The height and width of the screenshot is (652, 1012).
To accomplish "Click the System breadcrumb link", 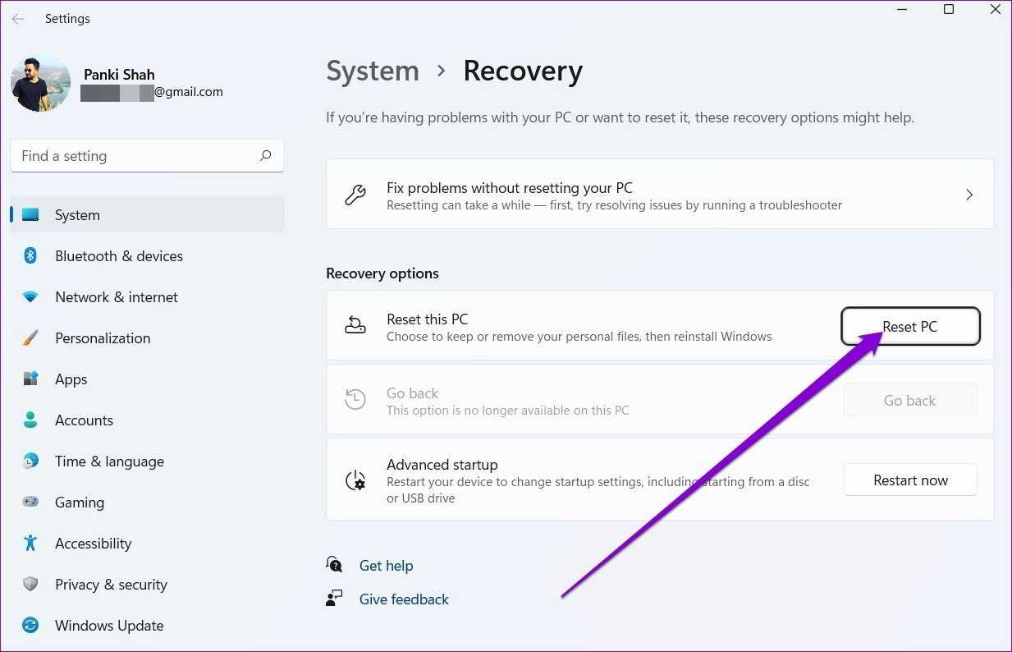I will (373, 71).
